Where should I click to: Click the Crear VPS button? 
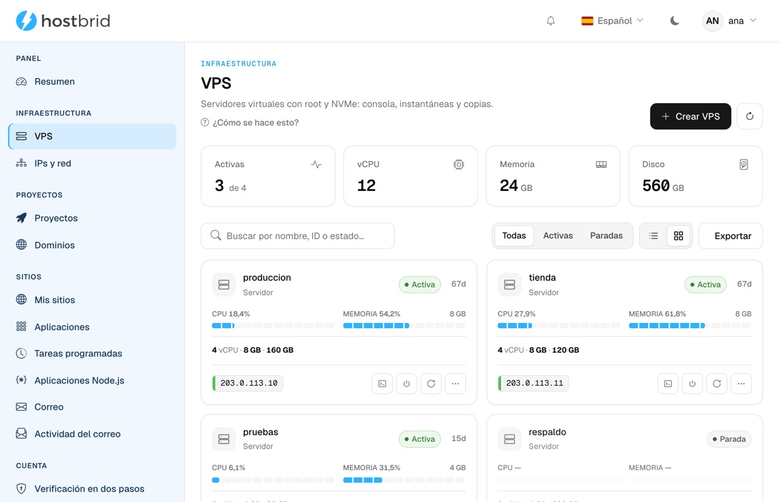click(x=691, y=116)
